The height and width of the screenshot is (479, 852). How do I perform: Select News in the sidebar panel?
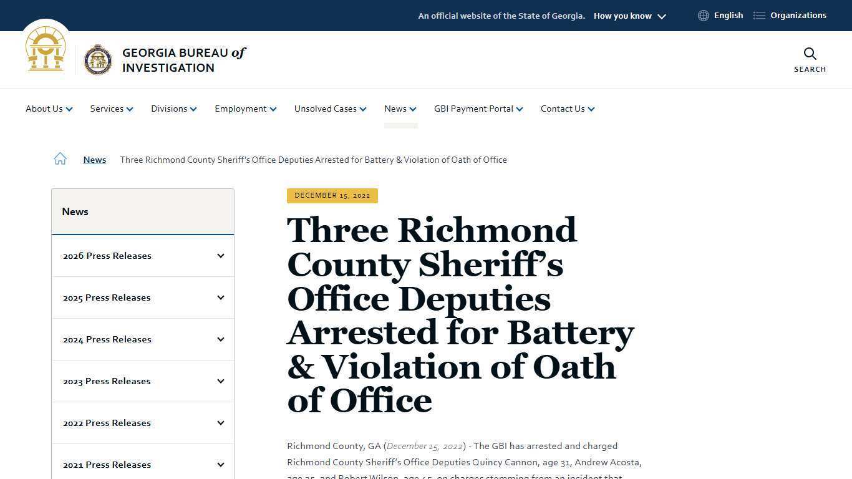coord(75,211)
